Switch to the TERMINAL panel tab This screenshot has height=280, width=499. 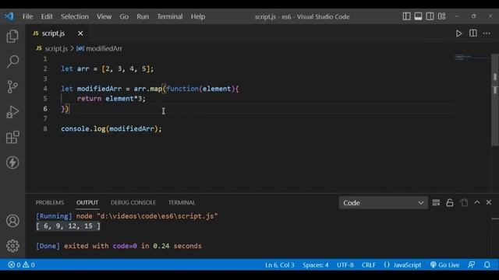pos(182,202)
